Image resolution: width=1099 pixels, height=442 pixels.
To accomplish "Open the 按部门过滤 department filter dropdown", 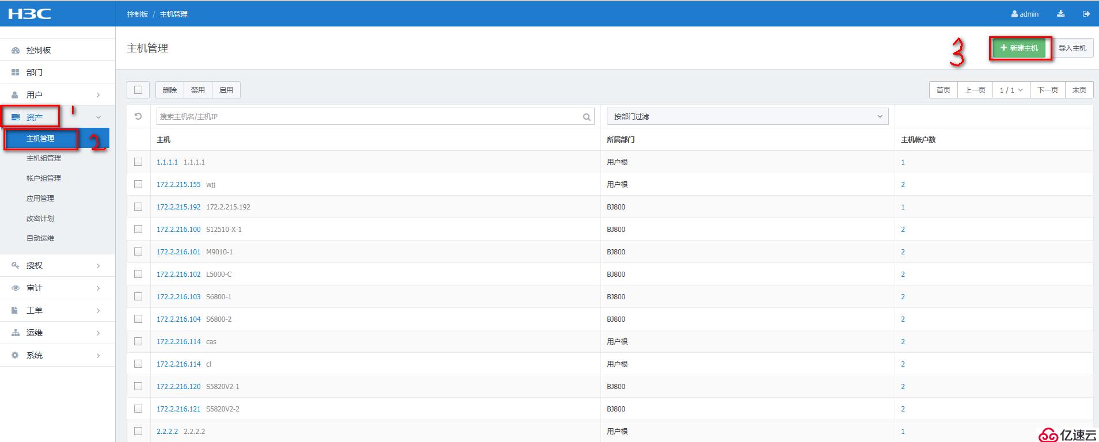I will [x=747, y=116].
